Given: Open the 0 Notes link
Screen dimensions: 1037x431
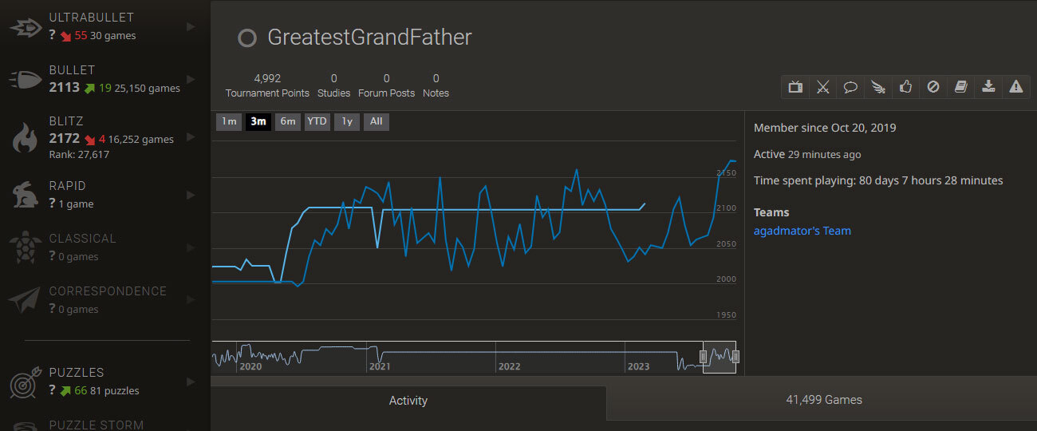Looking at the screenshot, I should click(x=436, y=85).
